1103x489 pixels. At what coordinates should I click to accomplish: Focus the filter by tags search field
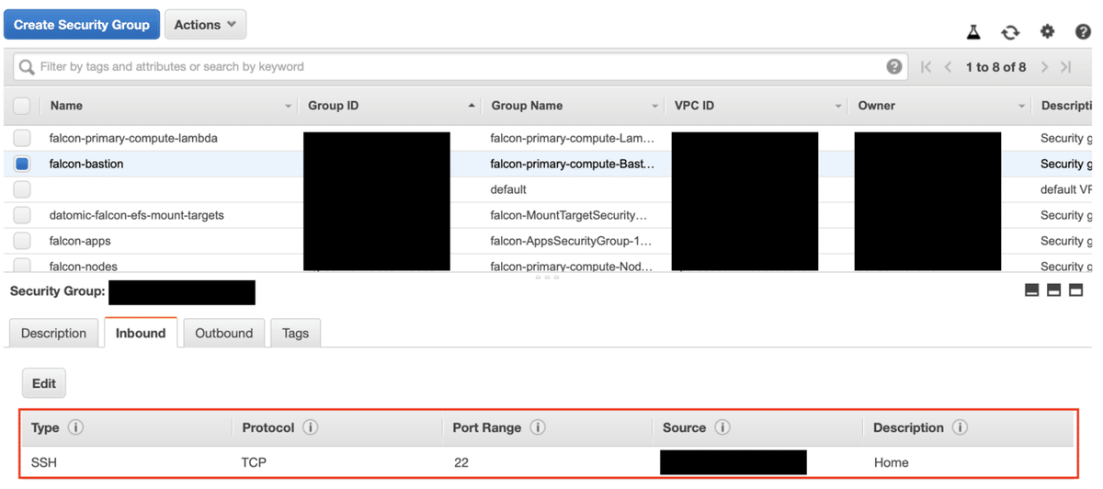[460, 66]
